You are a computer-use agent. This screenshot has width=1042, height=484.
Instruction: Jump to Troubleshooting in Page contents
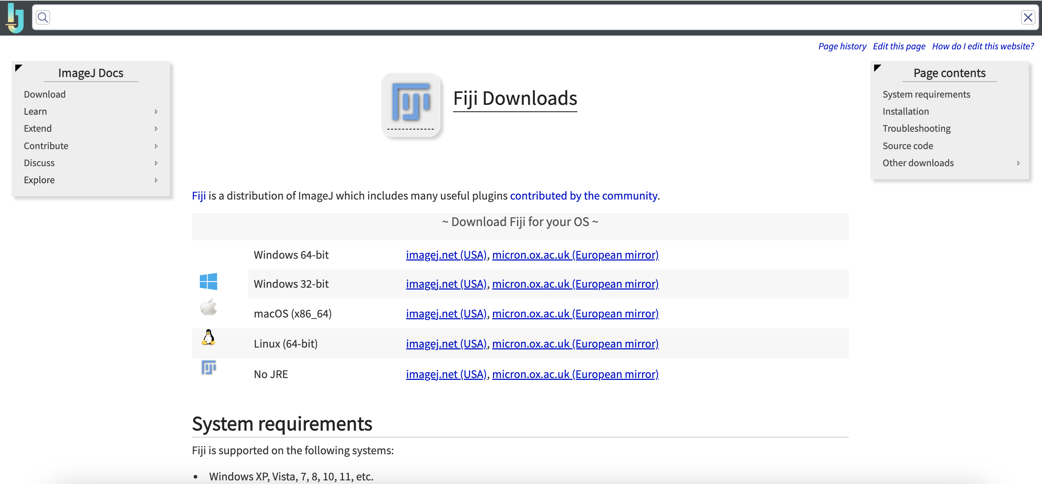point(916,128)
